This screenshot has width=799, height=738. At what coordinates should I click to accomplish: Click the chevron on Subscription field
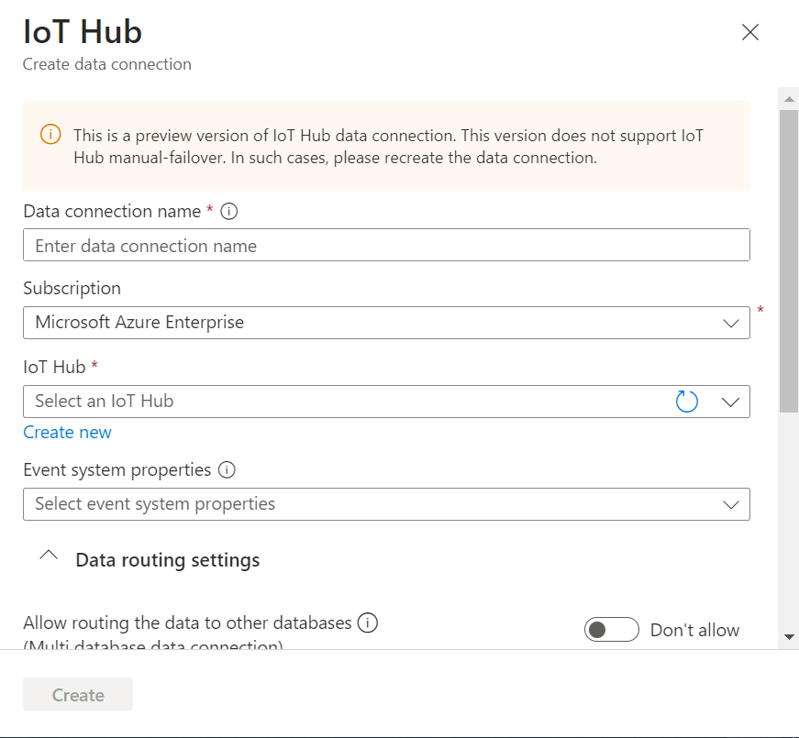point(731,322)
